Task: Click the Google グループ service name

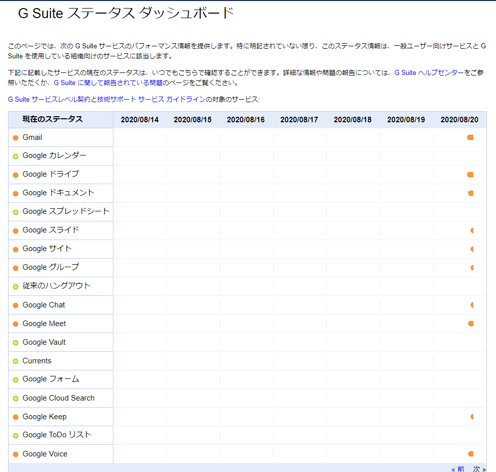Action: (x=51, y=267)
